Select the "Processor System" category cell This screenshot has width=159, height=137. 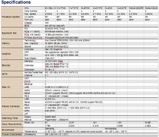[11, 17]
